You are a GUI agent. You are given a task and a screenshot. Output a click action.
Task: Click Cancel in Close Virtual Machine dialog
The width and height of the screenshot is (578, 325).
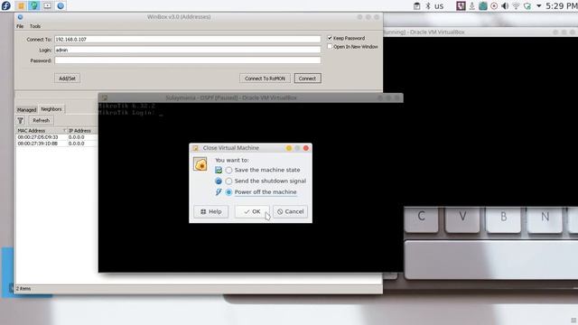291,211
